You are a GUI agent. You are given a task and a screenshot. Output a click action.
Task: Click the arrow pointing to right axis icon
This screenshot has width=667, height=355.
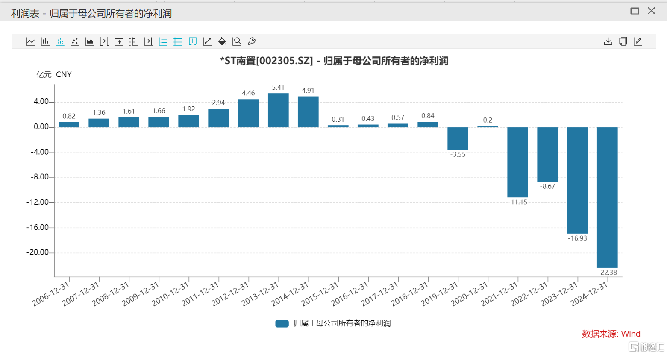[148, 41]
